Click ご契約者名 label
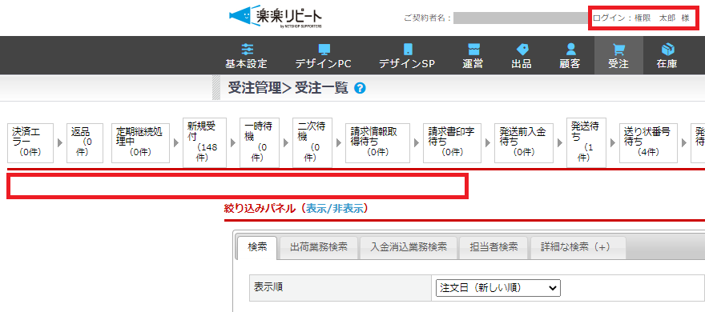 tap(428, 18)
